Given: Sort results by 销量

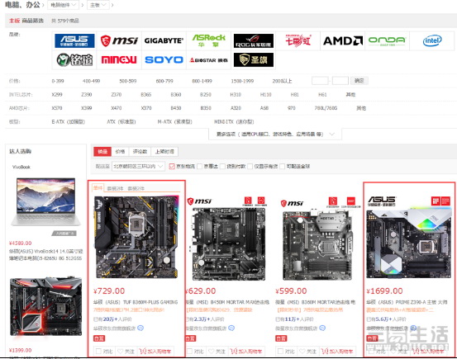Looking at the screenshot, I should (102, 151).
